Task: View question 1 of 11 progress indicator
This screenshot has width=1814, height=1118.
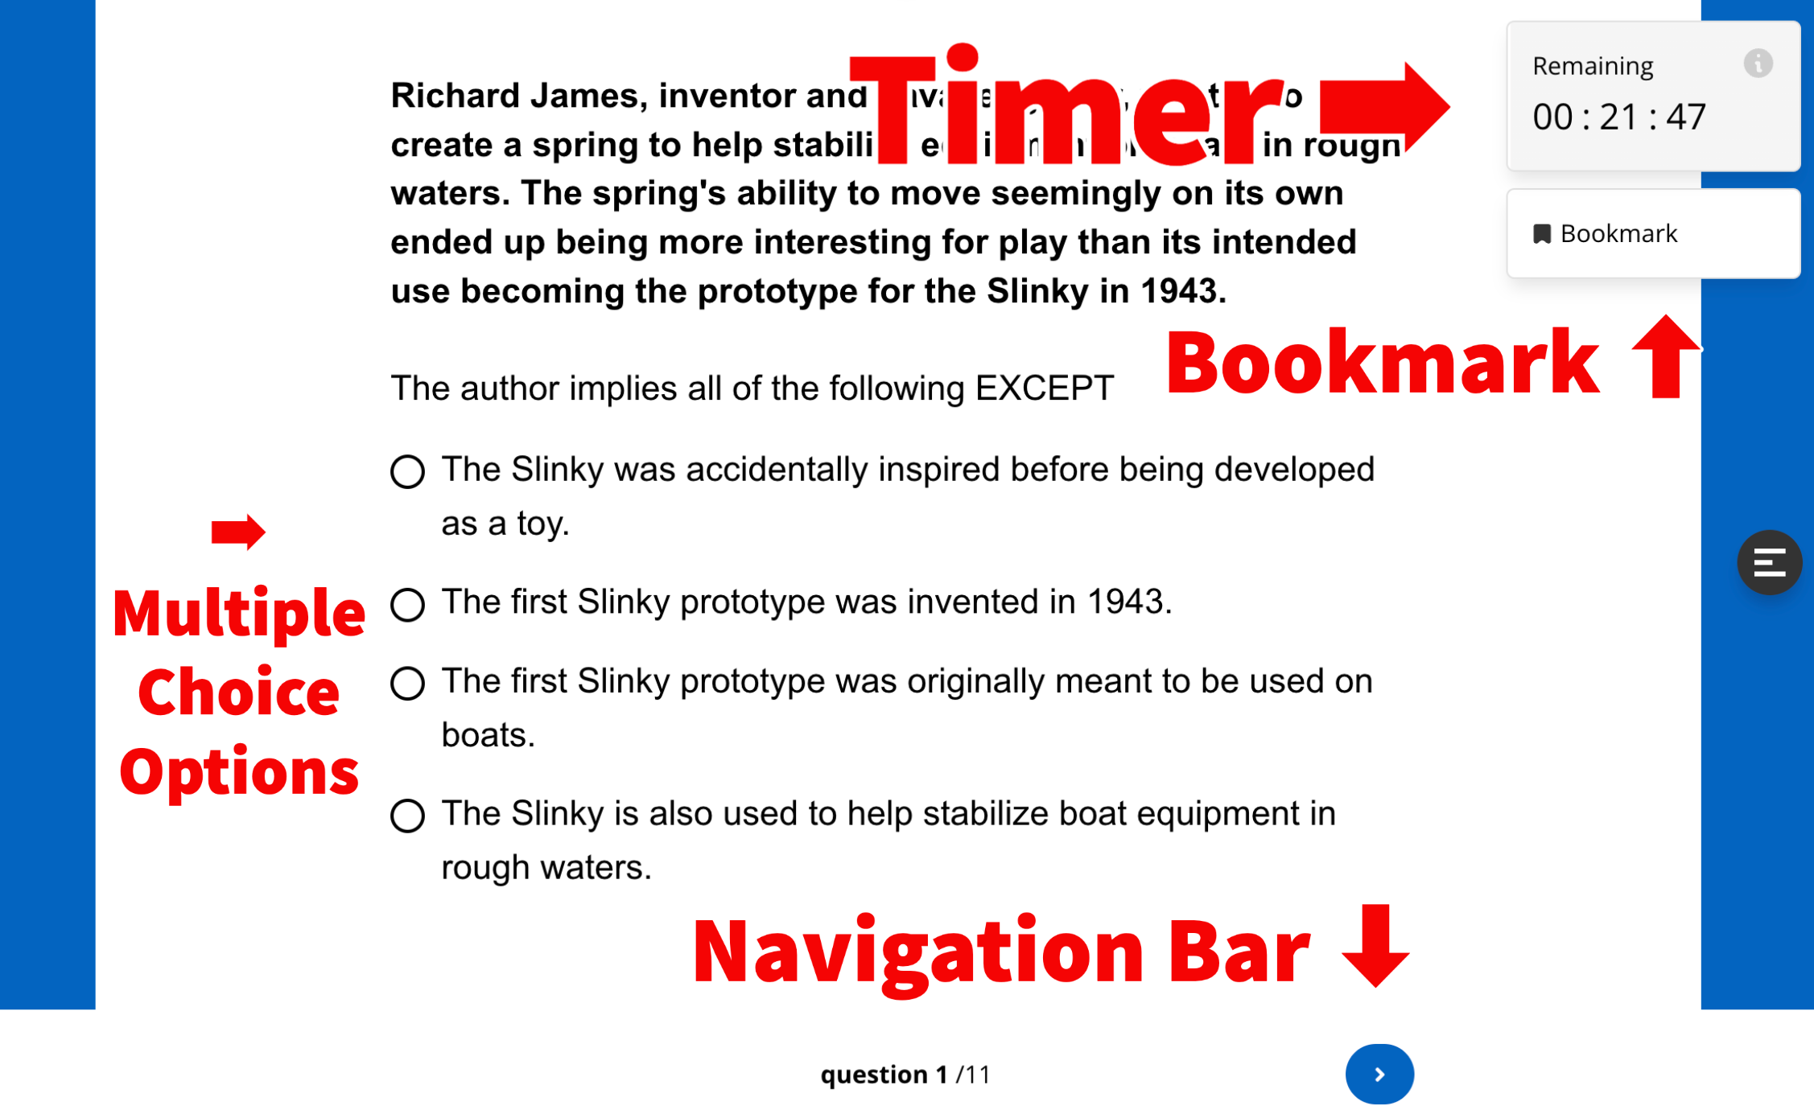Action: click(907, 1073)
